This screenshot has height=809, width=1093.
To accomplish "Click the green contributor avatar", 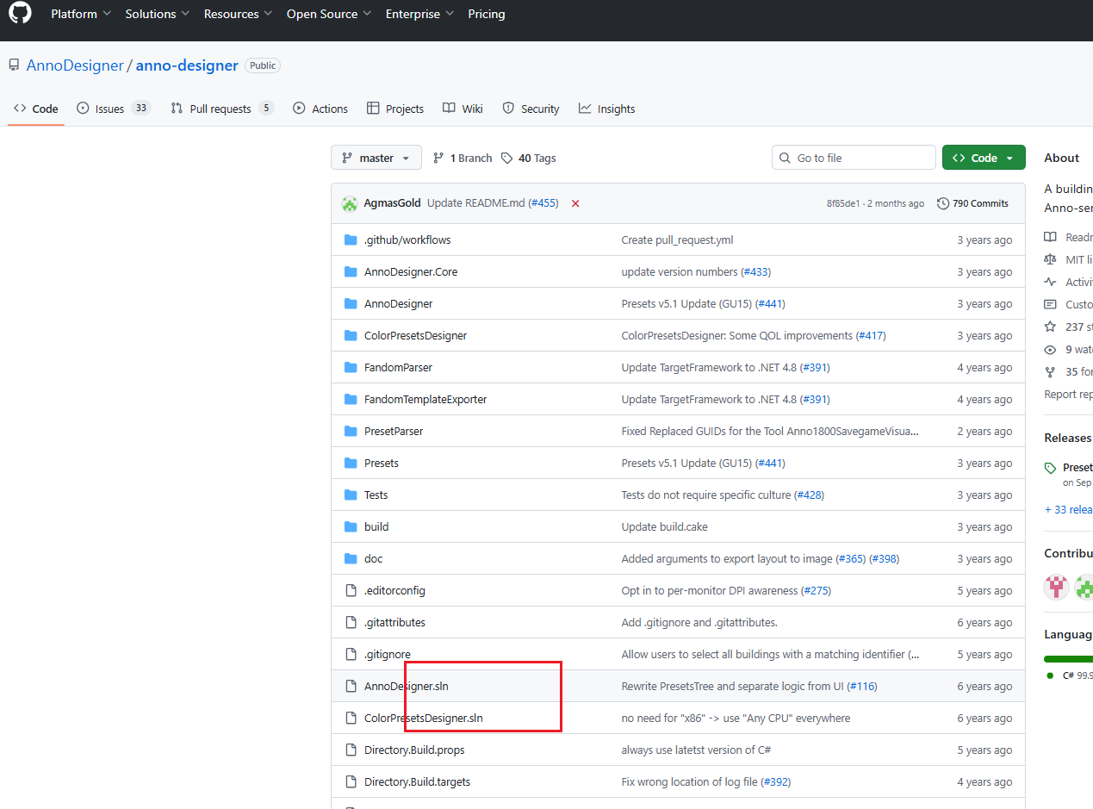I will point(1084,588).
